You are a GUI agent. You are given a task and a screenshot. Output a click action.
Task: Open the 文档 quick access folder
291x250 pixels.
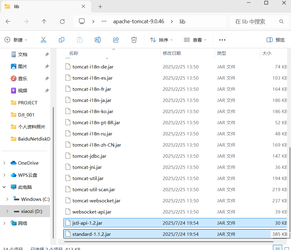point(23,55)
